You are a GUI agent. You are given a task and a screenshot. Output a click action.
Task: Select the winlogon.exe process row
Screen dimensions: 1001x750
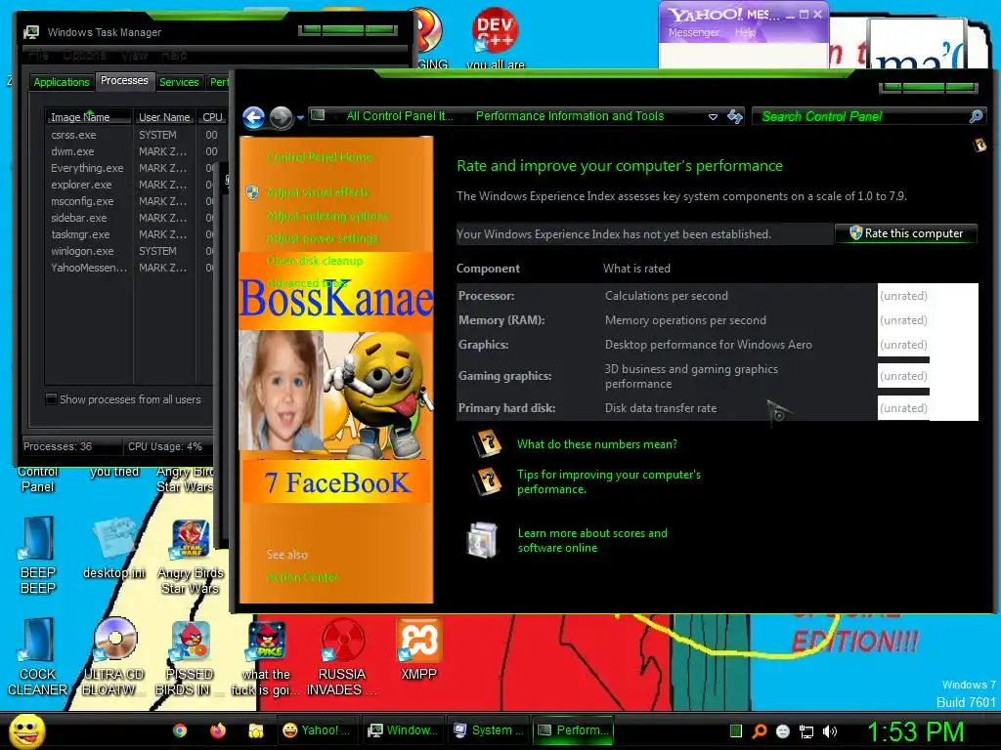tap(132, 251)
